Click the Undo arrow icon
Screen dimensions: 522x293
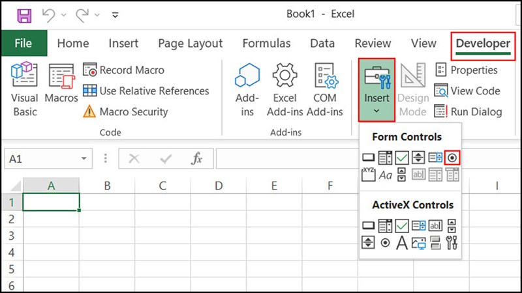click(48, 15)
